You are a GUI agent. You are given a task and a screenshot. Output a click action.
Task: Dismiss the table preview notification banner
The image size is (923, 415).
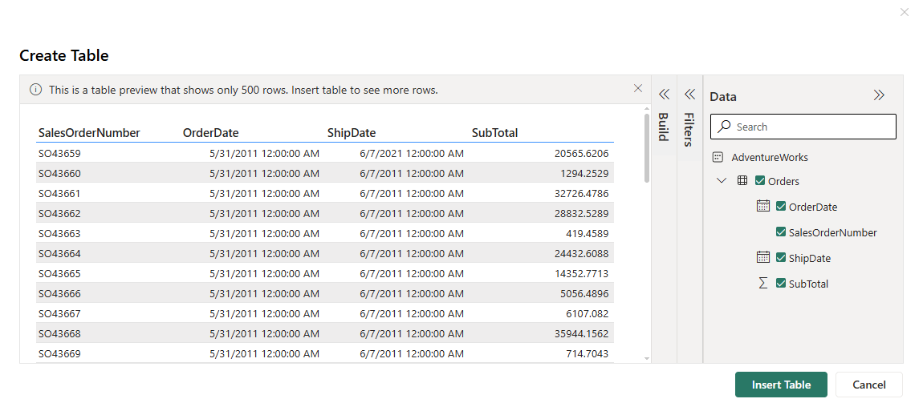pyautogui.click(x=638, y=88)
